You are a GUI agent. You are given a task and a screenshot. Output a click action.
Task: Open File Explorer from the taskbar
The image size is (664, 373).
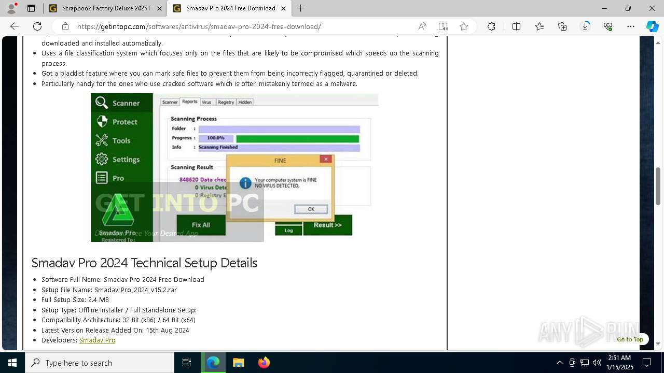coord(239,363)
